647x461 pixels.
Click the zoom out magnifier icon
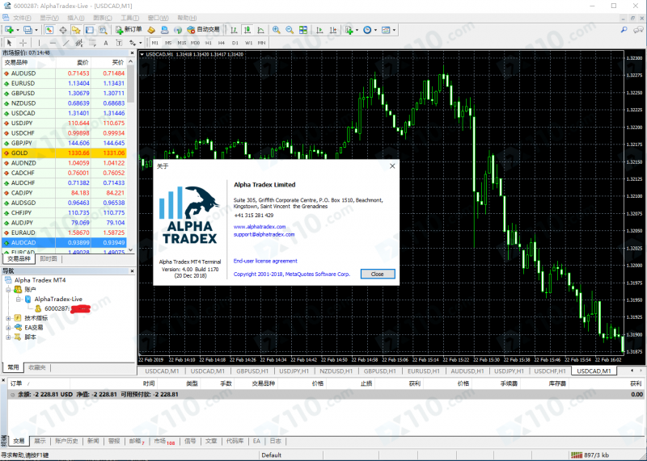(289, 30)
